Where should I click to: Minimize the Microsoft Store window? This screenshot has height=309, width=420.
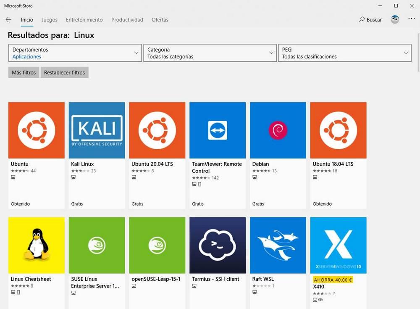(x=380, y=5)
